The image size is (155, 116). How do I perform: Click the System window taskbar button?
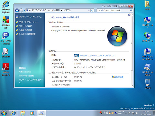[42, 113]
